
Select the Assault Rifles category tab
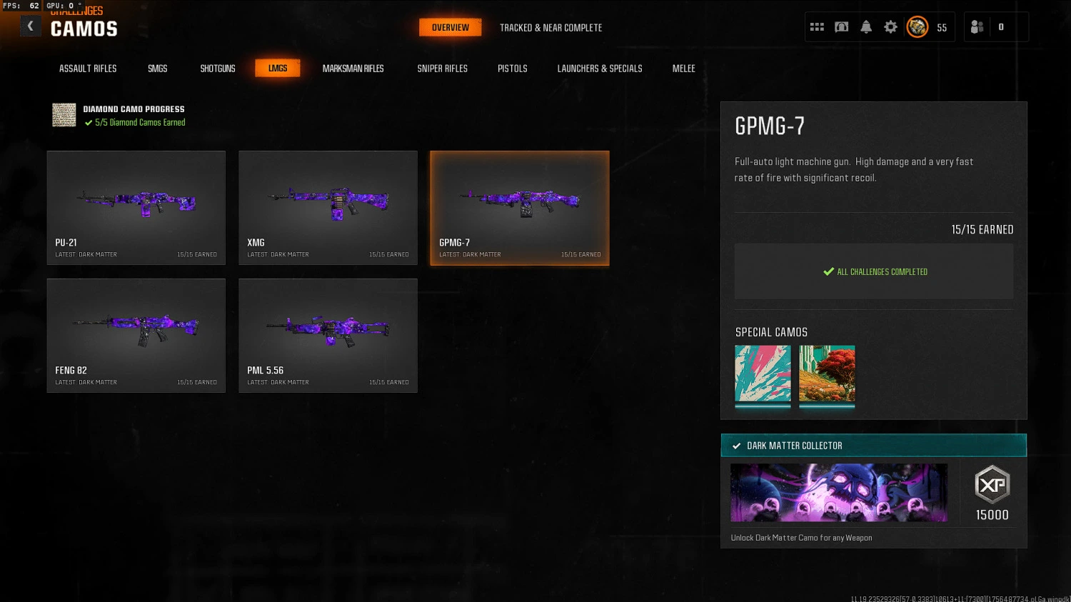[88, 69]
